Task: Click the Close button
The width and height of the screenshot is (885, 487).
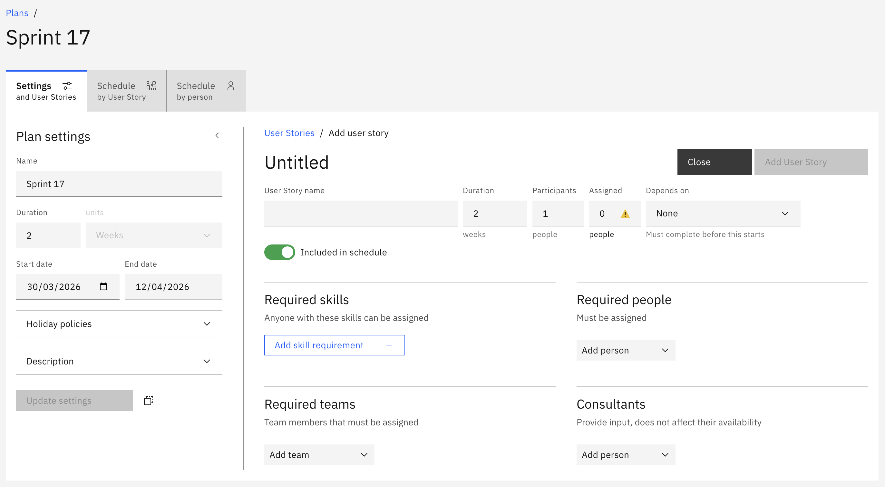Action: click(x=714, y=162)
